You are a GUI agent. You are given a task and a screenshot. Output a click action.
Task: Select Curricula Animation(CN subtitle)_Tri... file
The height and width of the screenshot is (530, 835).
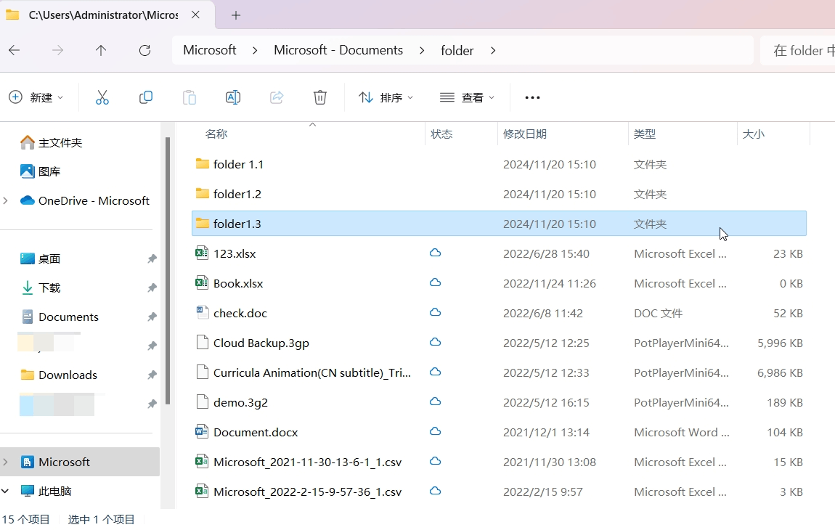312,373
